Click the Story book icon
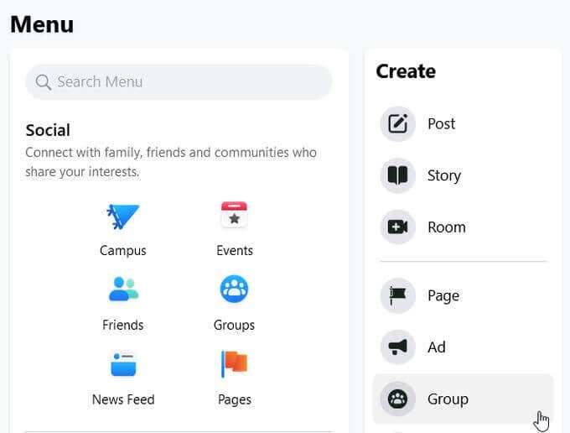This screenshot has height=433, width=570. click(x=398, y=175)
